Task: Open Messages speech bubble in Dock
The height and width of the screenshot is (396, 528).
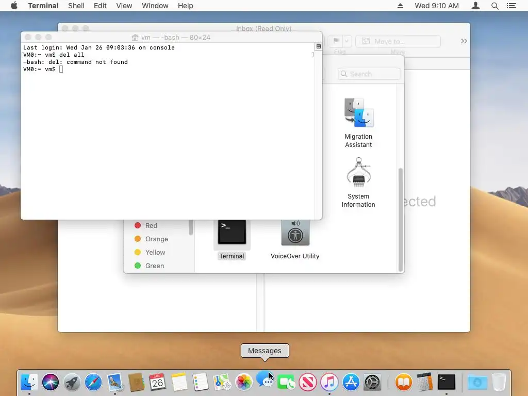Action: [x=265, y=379]
